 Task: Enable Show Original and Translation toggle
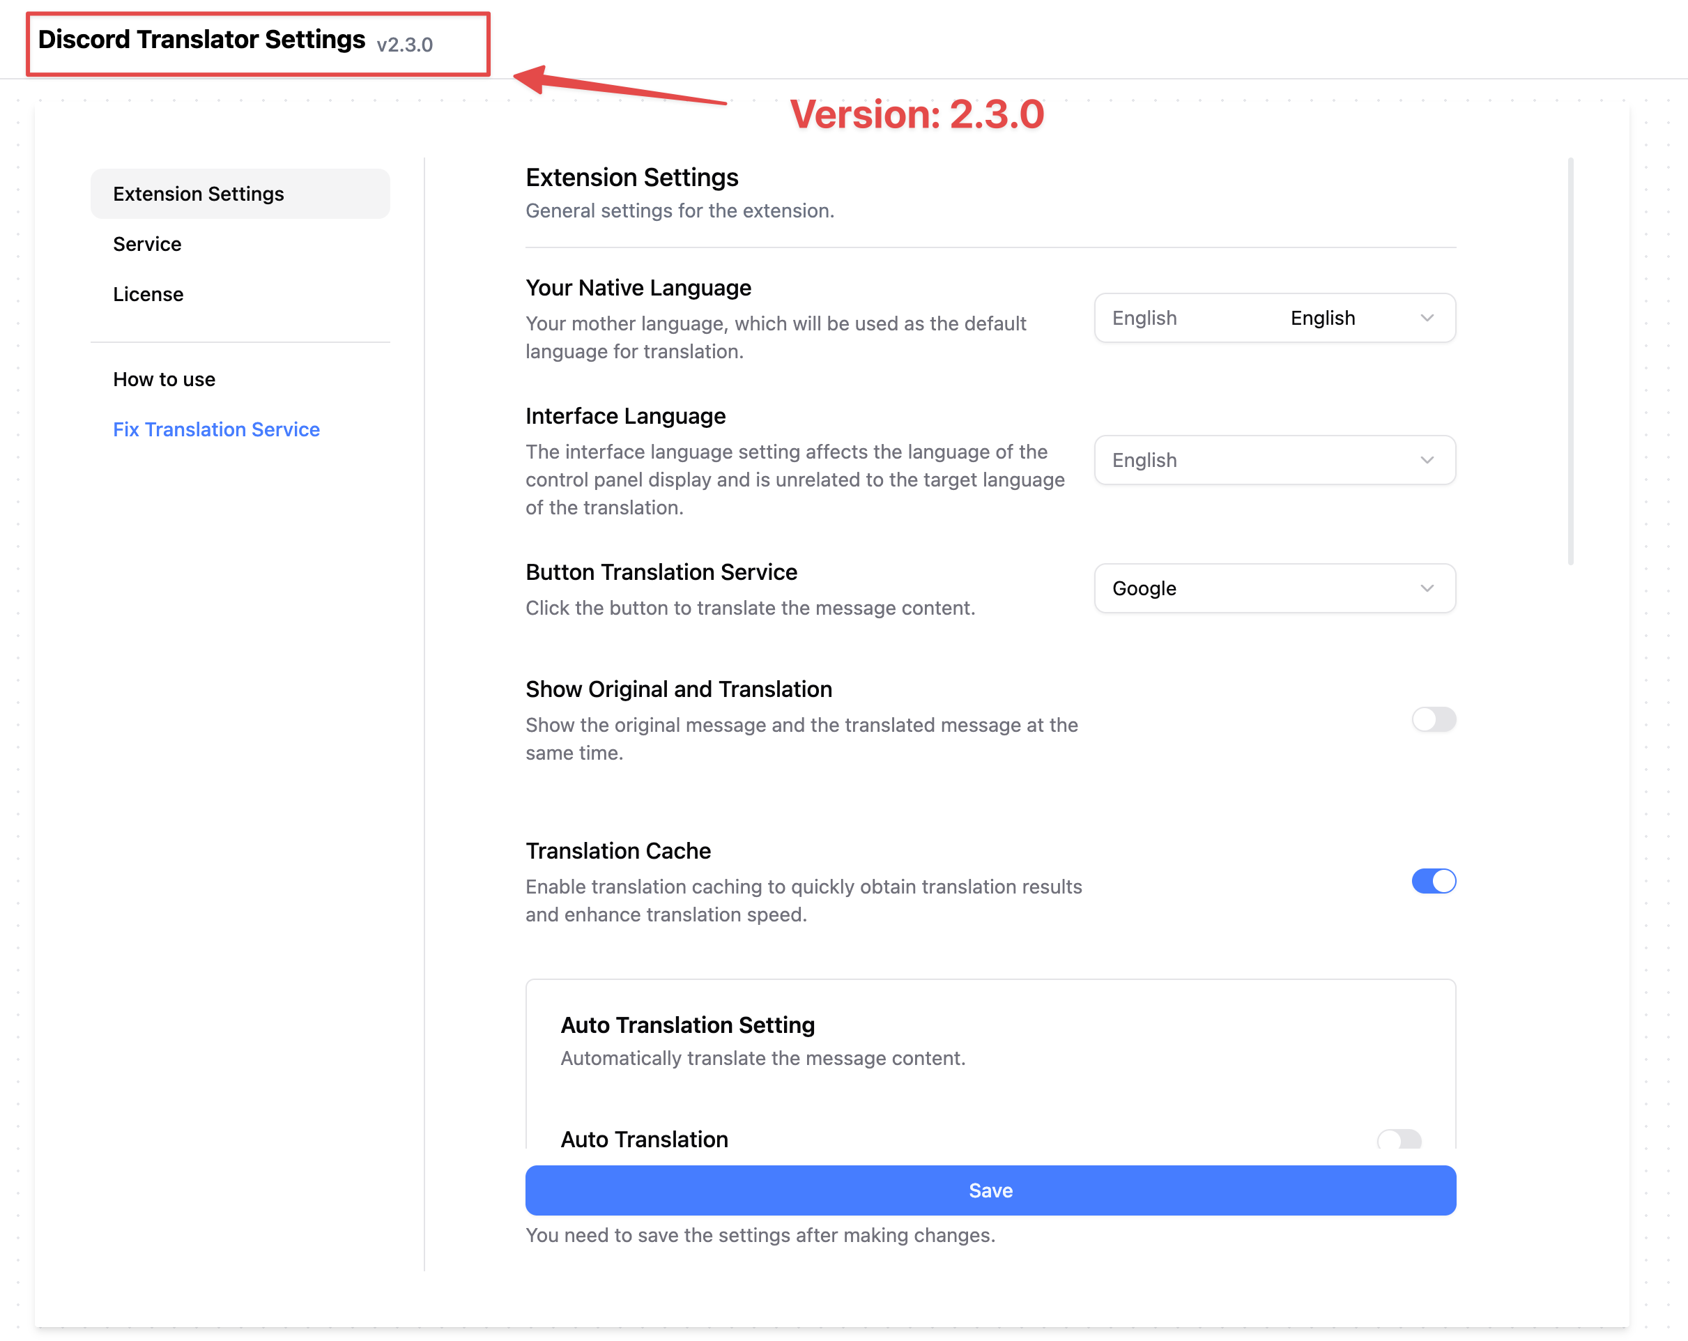point(1433,719)
